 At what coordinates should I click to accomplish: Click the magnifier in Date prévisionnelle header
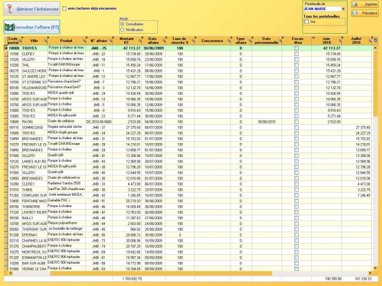point(280,41)
